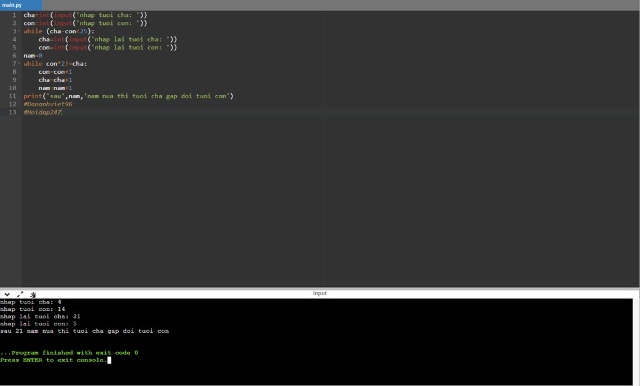Click console result line 'sau 21 nam nua'
The height and width of the screenshot is (386, 640).
[x=84, y=331]
